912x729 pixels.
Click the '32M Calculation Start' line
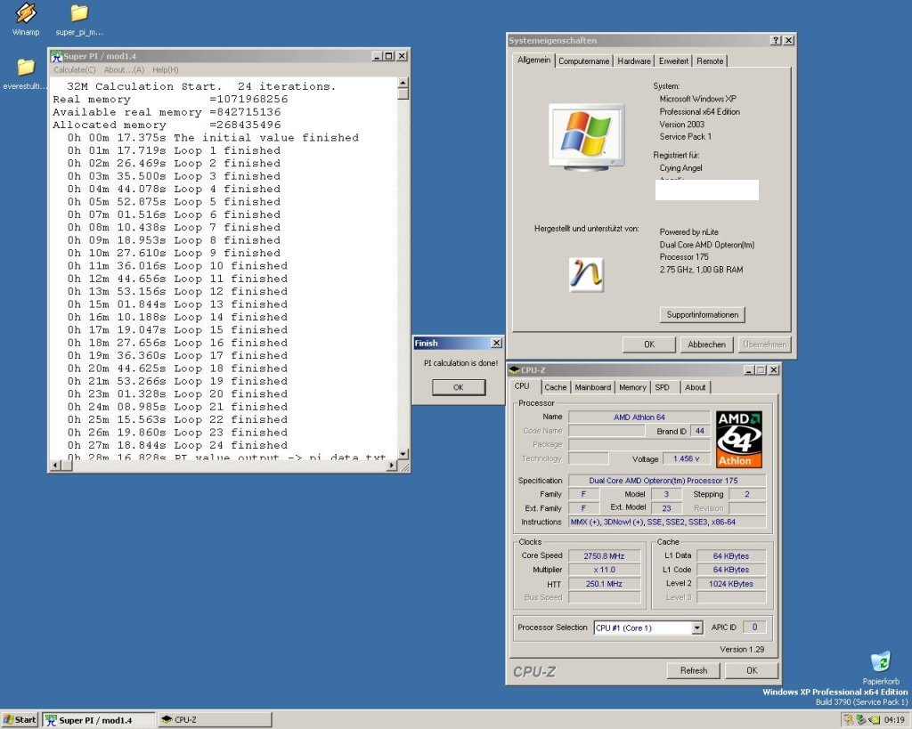201,86
